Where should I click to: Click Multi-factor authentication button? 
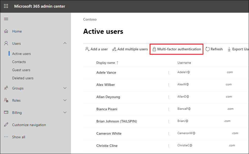pos(176,49)
